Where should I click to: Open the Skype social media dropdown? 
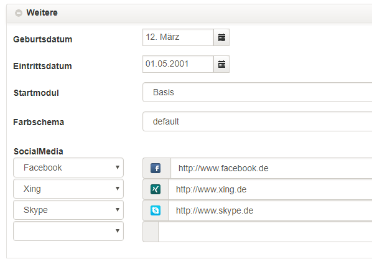click(68, 210)
